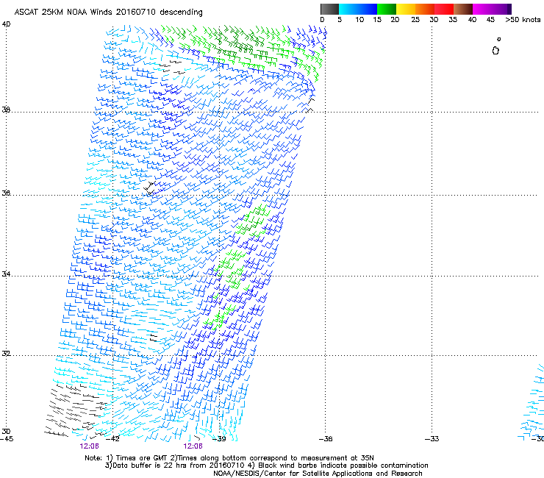
Task: Click the cyan 5-10 knots color segment
Action: tap(348, 9)
